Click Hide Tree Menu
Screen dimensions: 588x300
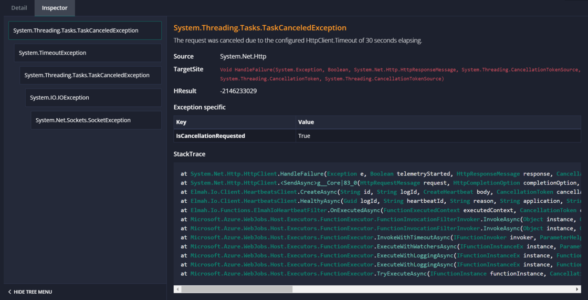[x=30, y=292]
